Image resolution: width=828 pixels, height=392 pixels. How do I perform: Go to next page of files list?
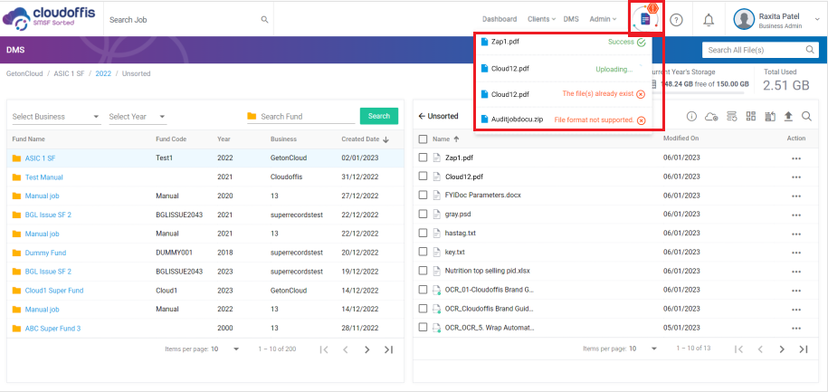pyautogui.click(x=782, y=349)
